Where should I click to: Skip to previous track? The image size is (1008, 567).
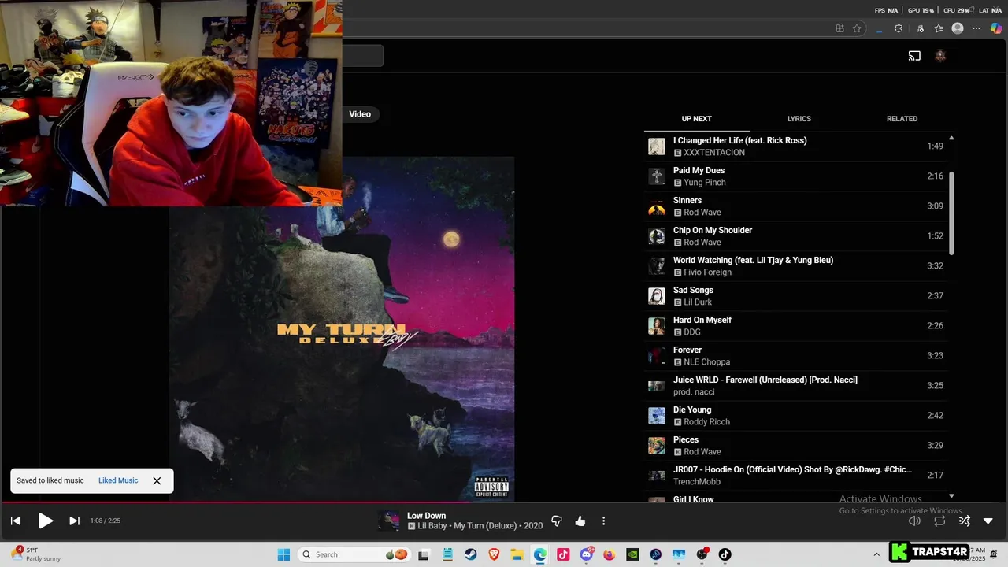[16, 521]
